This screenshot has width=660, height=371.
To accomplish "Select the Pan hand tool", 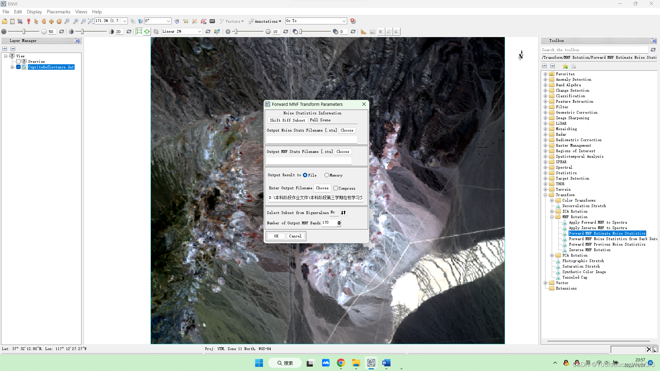I will (x=44, y=21).
